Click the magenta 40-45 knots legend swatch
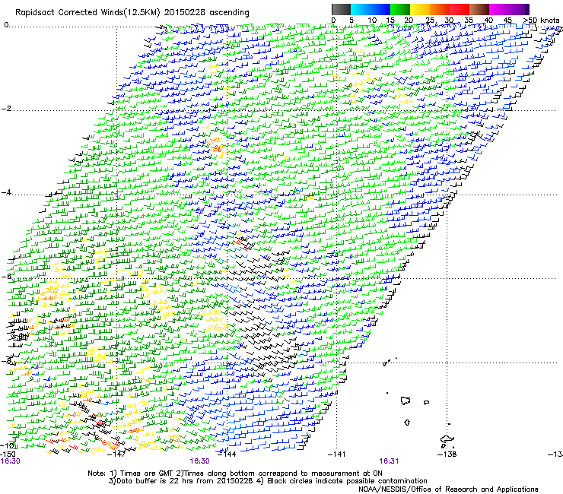This screenshot has height=494, width=563. coord(499,9)
